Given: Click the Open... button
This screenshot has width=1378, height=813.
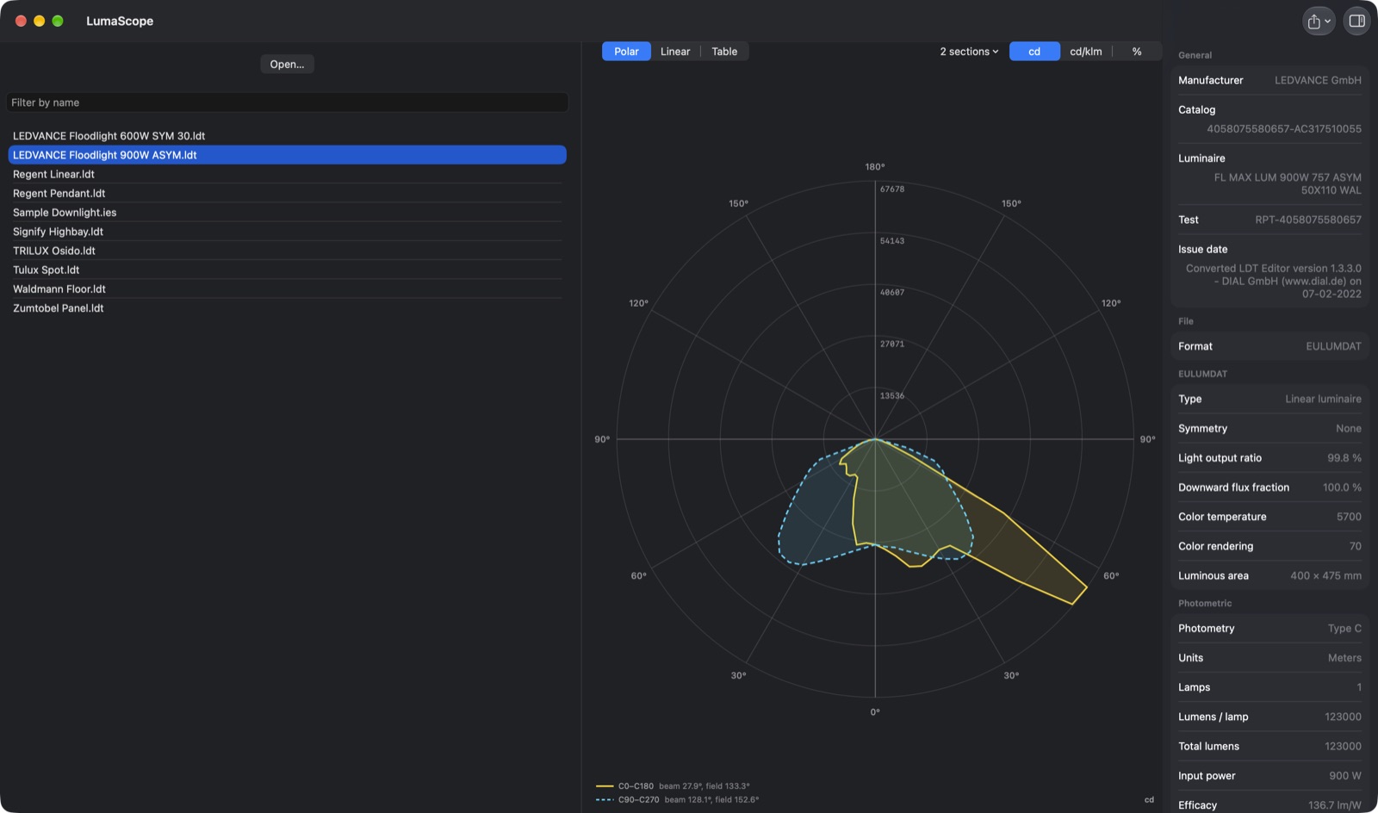Looking at the screenshot, I should click(287, 65).
